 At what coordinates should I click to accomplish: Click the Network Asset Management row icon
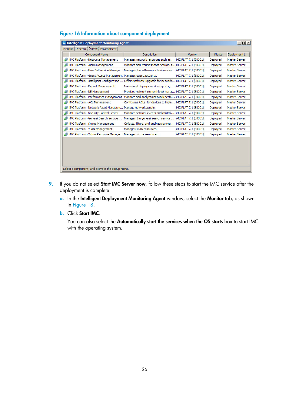[x=66, y=108]
